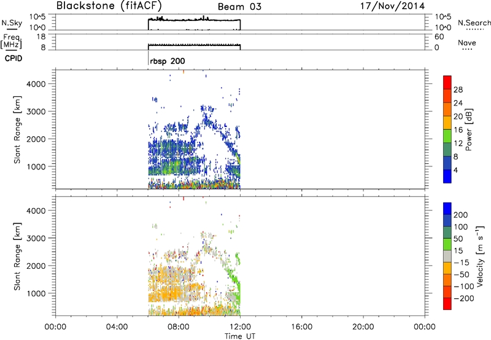This screenshot has height=340, width=491.
Task: Click the N.Sky axis label
Action: (x=12, y=23)
